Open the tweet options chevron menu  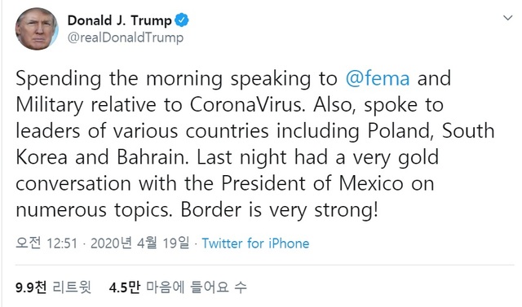pos(507,18)
